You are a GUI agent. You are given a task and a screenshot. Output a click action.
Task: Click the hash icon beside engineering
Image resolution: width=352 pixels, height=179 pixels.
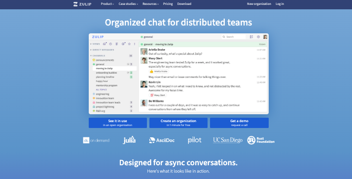pyautogui.click(x=94, y=94)
